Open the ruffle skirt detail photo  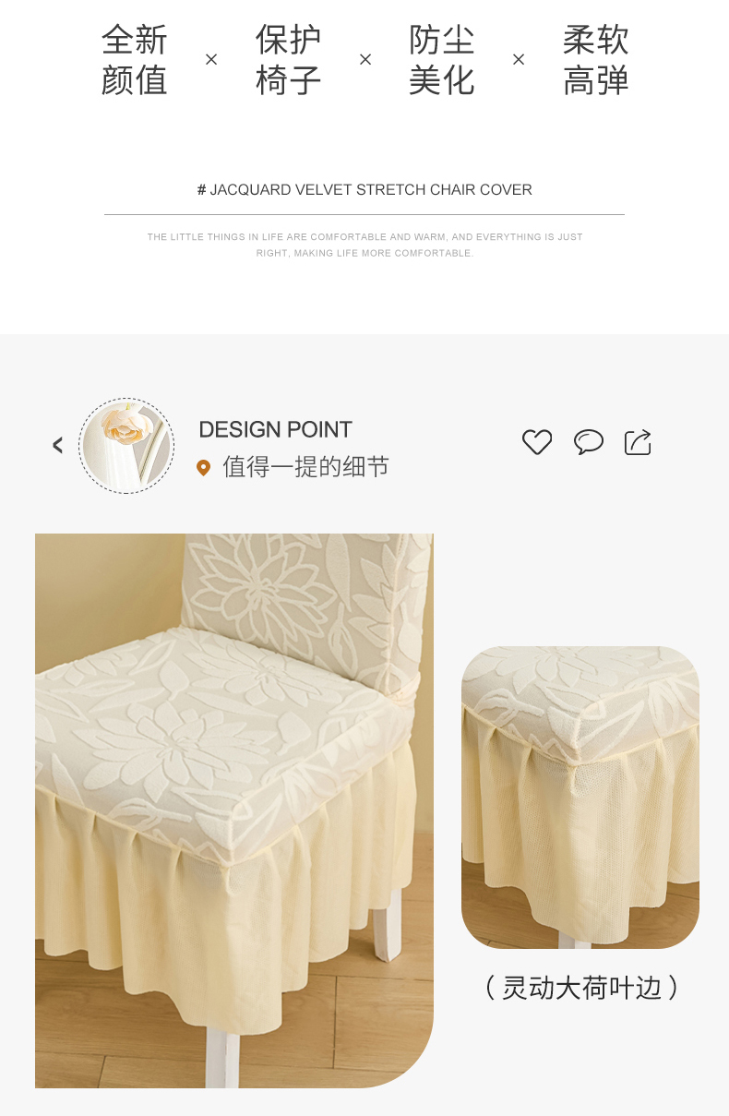(x=580, y=798)
